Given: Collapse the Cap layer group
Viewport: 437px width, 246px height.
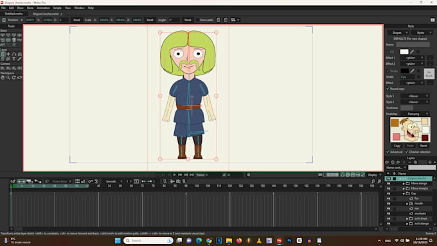Looking at the screenshot, I should 404,193.
